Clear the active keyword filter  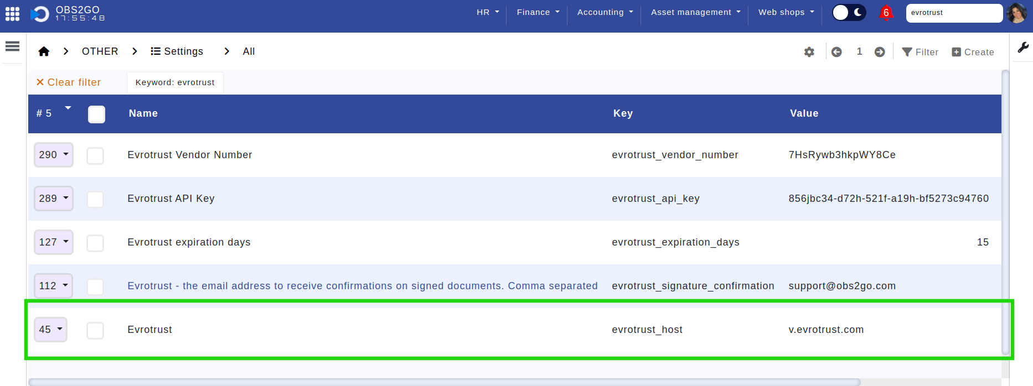(x=69, y=82)
